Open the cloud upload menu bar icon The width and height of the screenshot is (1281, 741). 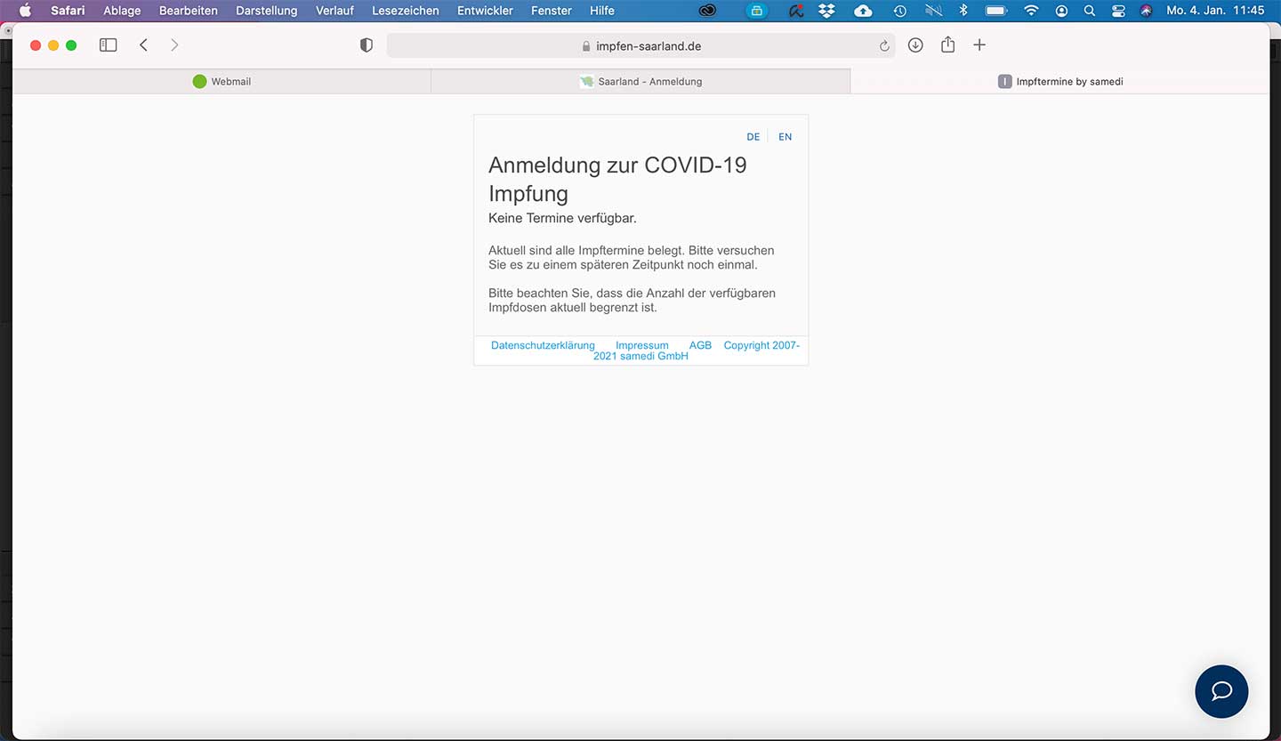[863, 11]
